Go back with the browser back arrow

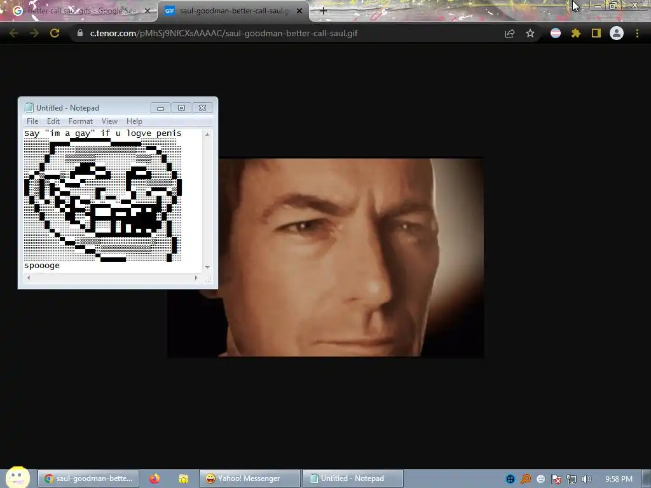[x=14, y=33]
